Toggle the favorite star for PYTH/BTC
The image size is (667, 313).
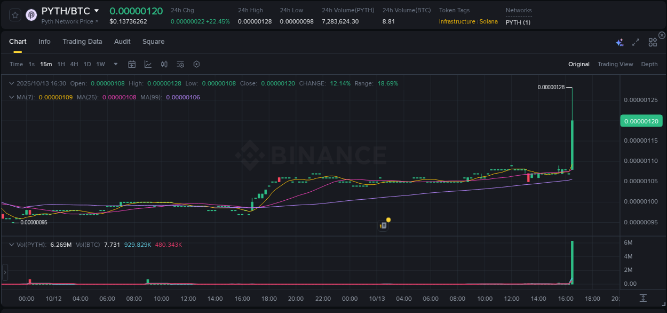(x=14, y=14)
